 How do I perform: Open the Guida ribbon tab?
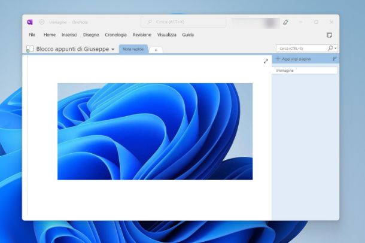[x=188, y=35]
